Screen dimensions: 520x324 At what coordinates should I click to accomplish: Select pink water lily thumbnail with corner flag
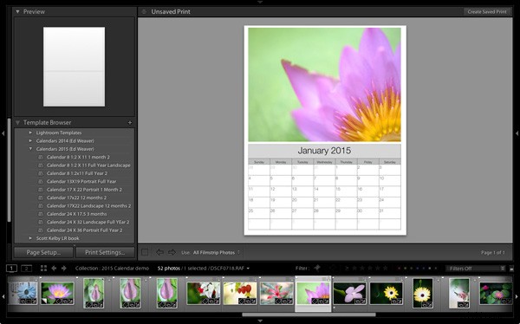coord(57,294)
